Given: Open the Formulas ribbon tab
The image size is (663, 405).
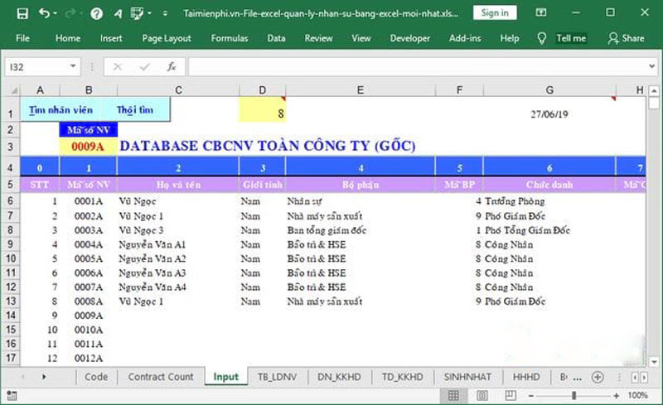Looking at the screenshot, I should [x=230, y=38].
